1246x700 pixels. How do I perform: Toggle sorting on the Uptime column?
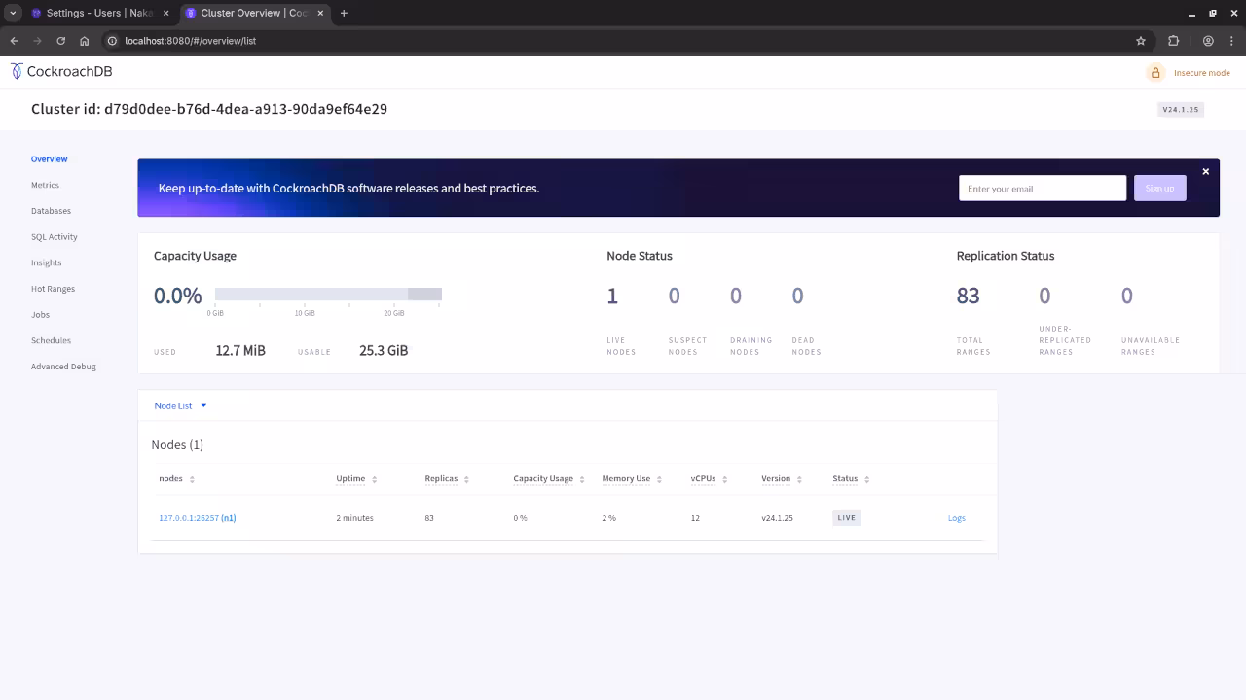click(x=376, y=478)
